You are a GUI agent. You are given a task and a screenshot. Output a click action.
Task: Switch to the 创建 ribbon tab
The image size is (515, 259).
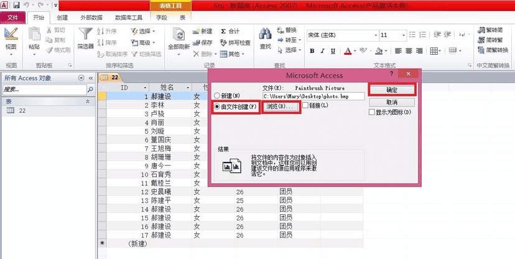click(62, 18)
